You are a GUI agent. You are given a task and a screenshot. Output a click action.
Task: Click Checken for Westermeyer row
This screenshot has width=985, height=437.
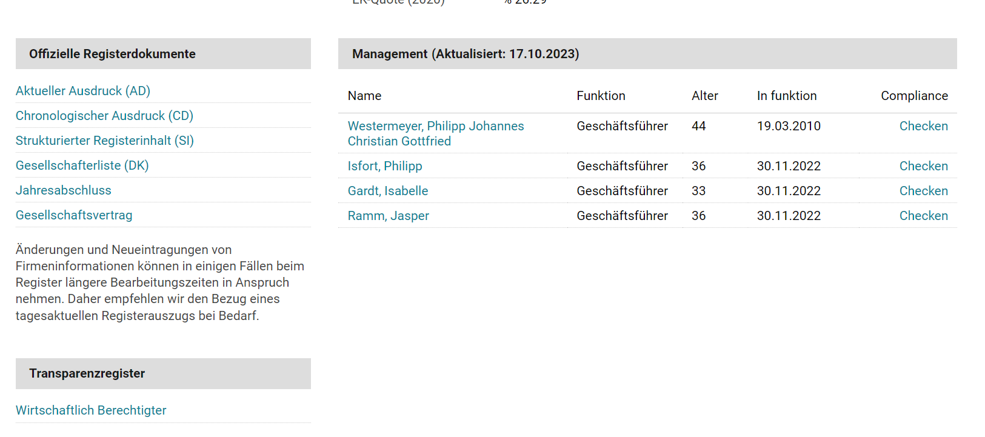click(923, 126)
